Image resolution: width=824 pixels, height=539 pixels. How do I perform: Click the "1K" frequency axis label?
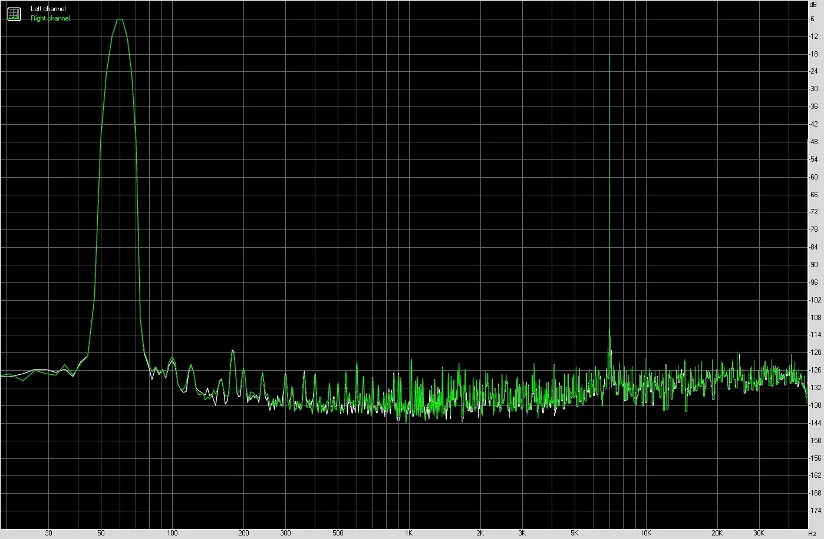pyautogui.click(x=408, y=533)
